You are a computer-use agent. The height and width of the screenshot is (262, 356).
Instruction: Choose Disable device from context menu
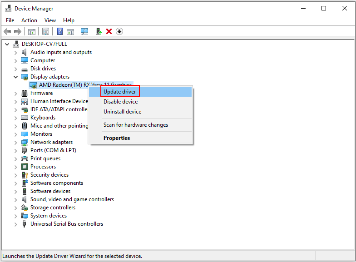140,102
